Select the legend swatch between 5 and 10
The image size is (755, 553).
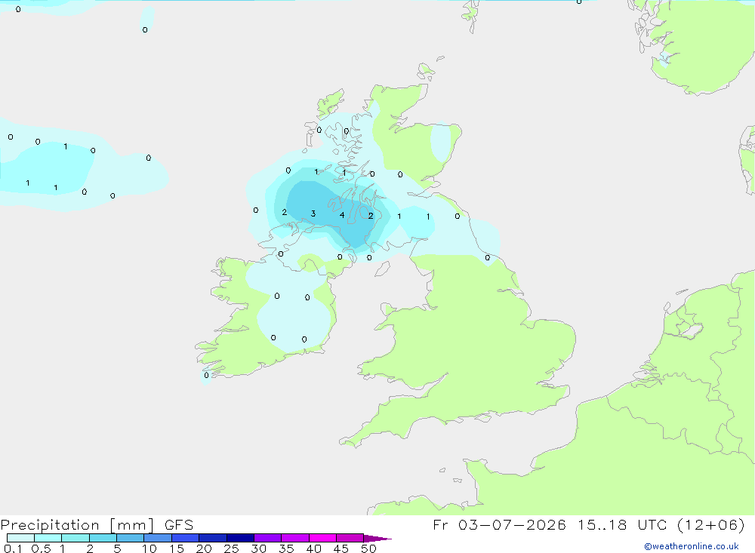point(131,538)
